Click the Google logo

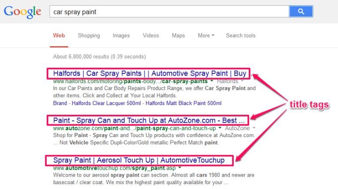tap(22, 12)
